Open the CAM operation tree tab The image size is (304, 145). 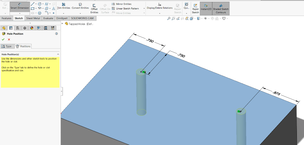(46, 28)
